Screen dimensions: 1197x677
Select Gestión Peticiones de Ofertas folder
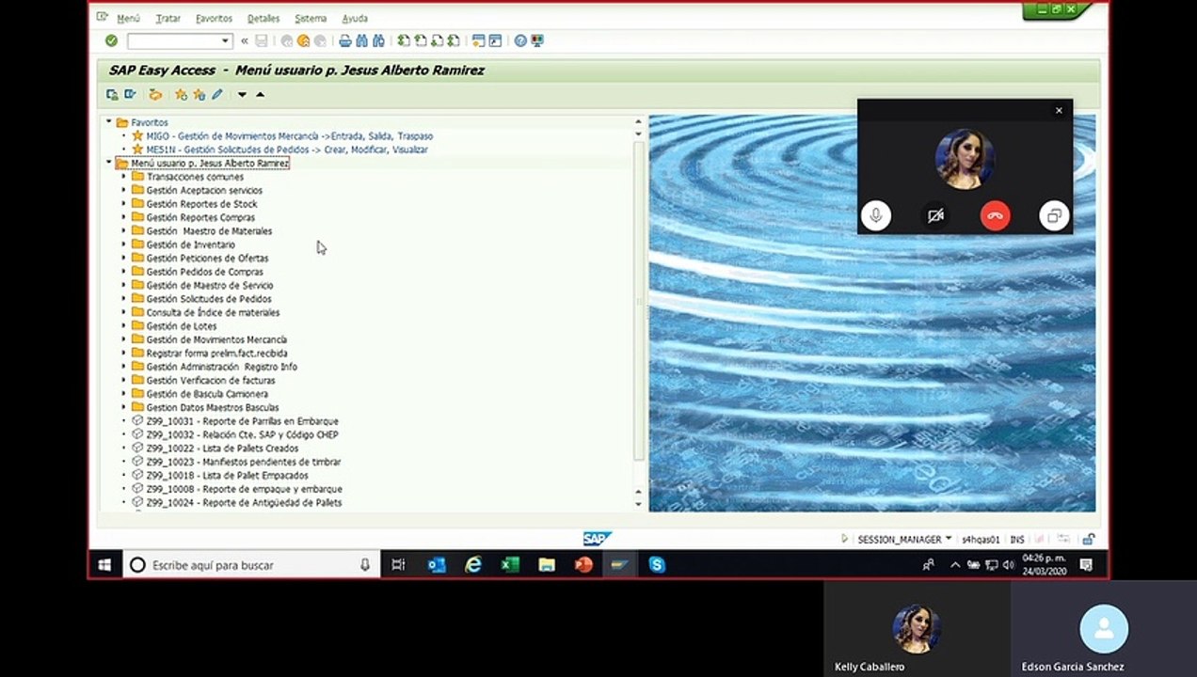[207, 259]
